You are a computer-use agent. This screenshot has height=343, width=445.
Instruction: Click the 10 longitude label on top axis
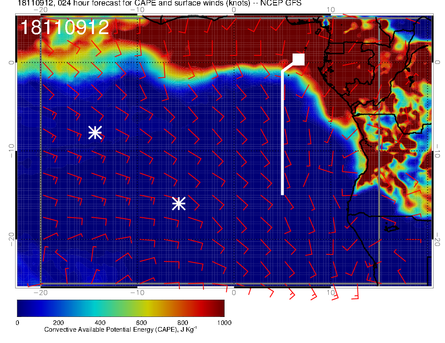[331, 10]
